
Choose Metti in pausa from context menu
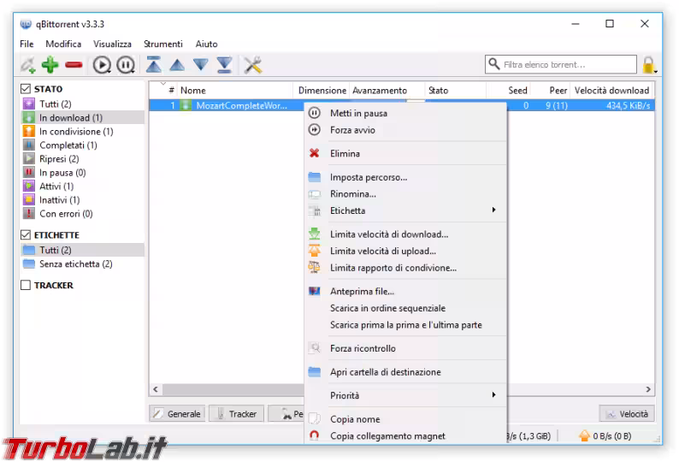point(358,113)
